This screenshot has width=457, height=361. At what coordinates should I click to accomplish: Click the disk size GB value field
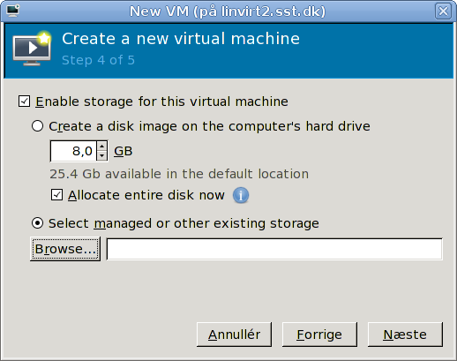[73, 151]
